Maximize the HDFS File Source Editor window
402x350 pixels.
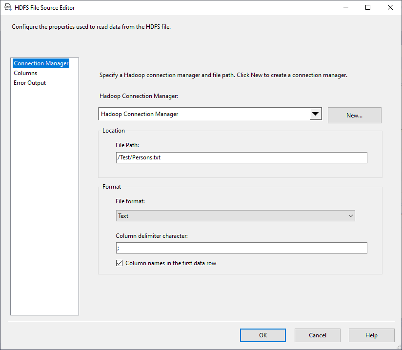(368, 7)
